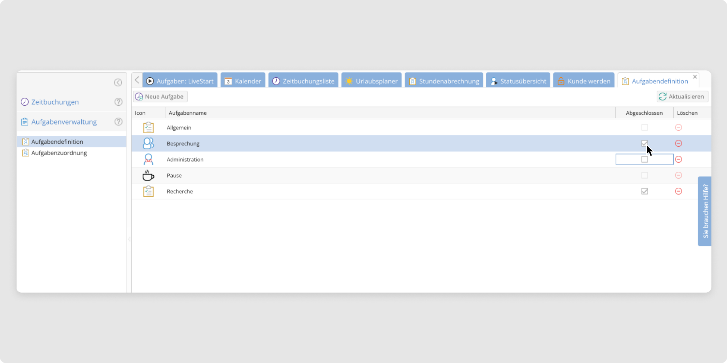Click the Neue Aufgabe button
Image resolution: width=727 pixels, height=363 pixels.
coord(160,97)
